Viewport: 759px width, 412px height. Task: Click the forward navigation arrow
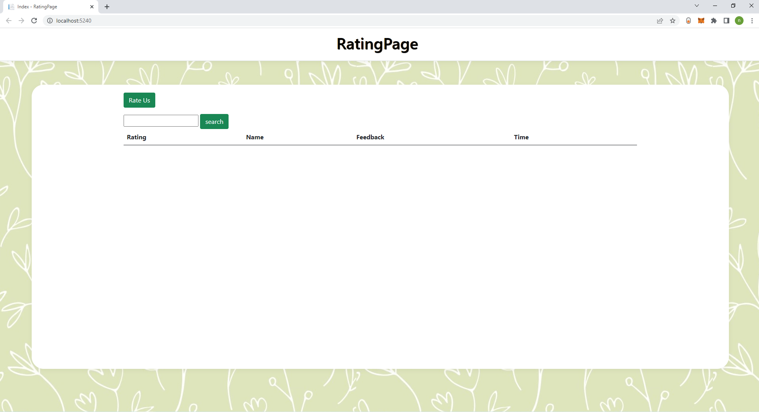(21, 21)
